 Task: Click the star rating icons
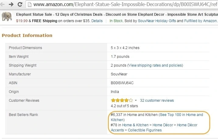[x=122, y=100]
